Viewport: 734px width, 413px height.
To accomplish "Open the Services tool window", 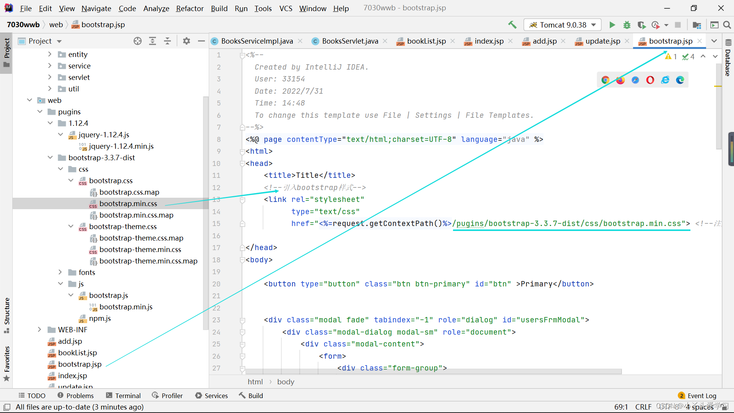I will [211, 395].
